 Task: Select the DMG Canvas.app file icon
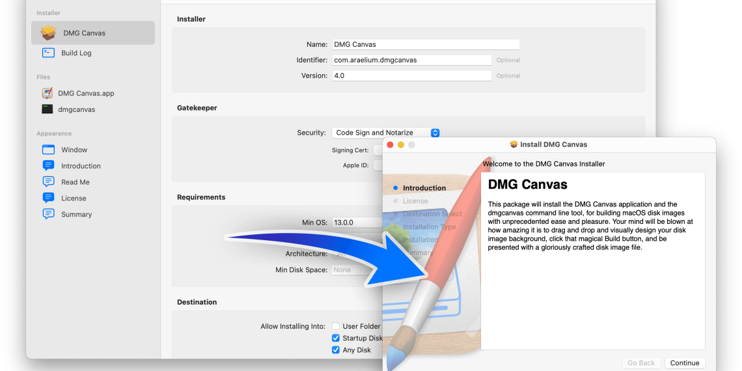click(48, 93)
